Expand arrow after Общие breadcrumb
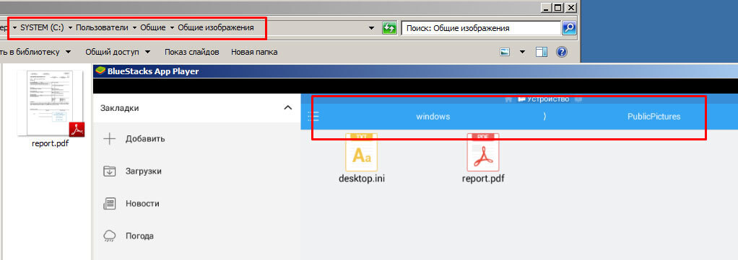 172,28
